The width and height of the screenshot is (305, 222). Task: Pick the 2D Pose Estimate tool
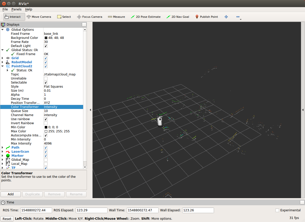(146, 17)
